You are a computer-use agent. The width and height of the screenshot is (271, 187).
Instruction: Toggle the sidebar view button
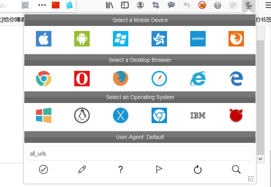125,5
